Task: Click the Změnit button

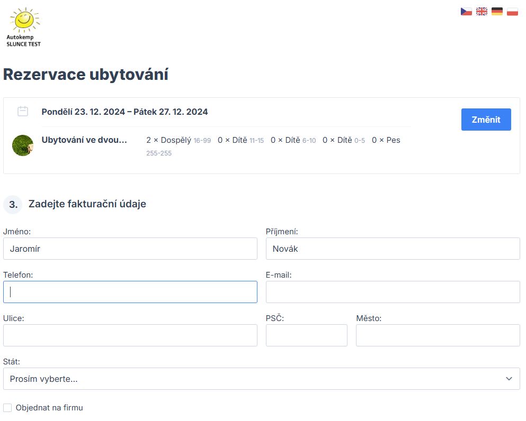Action: [486, 120]
